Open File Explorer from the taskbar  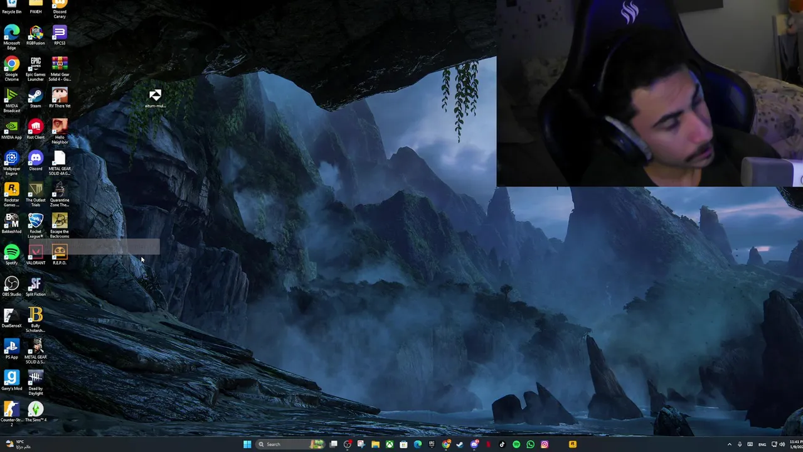(x=375, y=444)
